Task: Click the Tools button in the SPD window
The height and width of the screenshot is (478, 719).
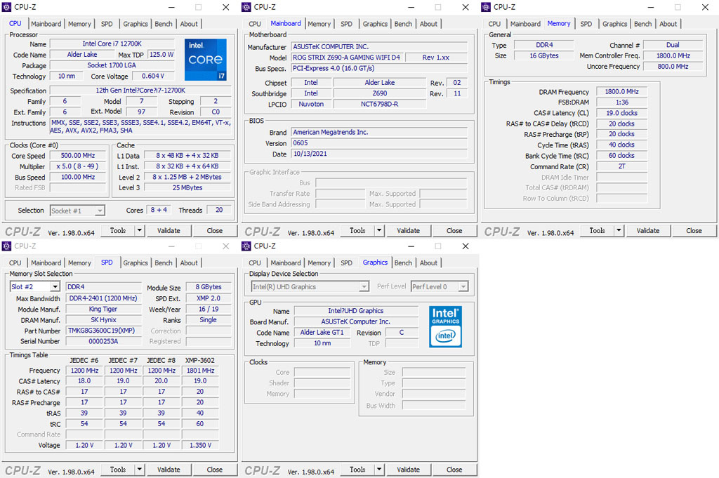Action: [x=118, y=470]
